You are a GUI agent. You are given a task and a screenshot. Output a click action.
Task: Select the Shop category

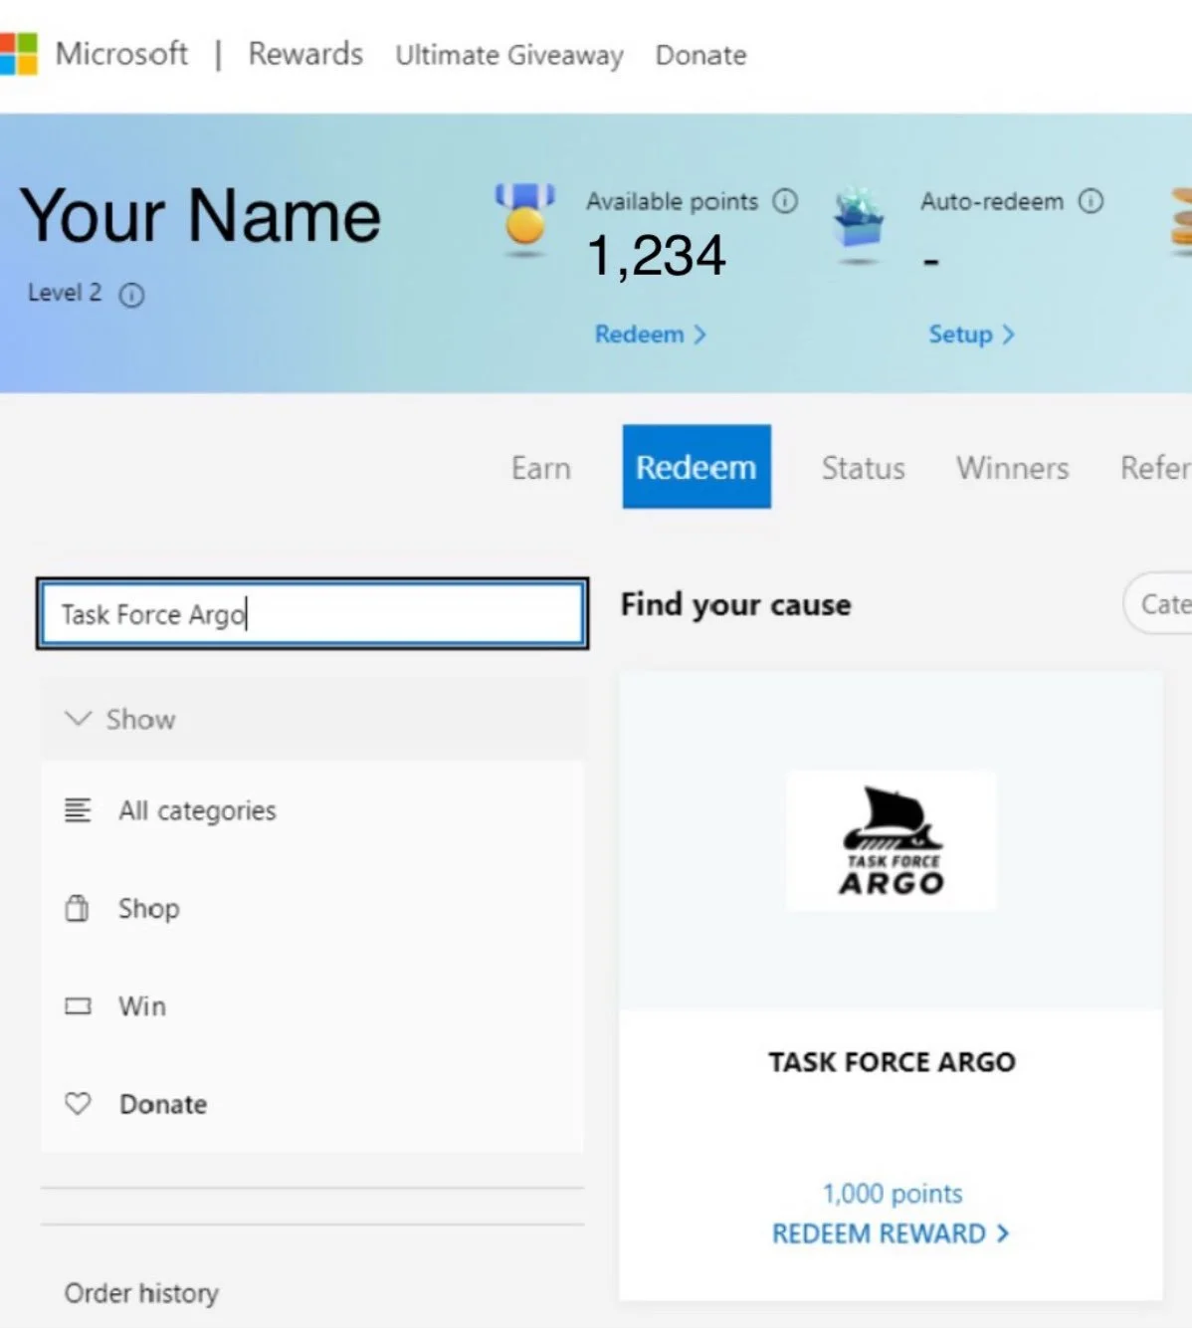coord(149,908)
